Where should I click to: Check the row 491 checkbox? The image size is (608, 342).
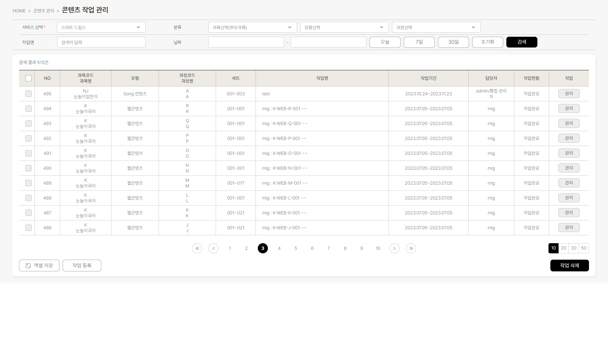[28, 153]
